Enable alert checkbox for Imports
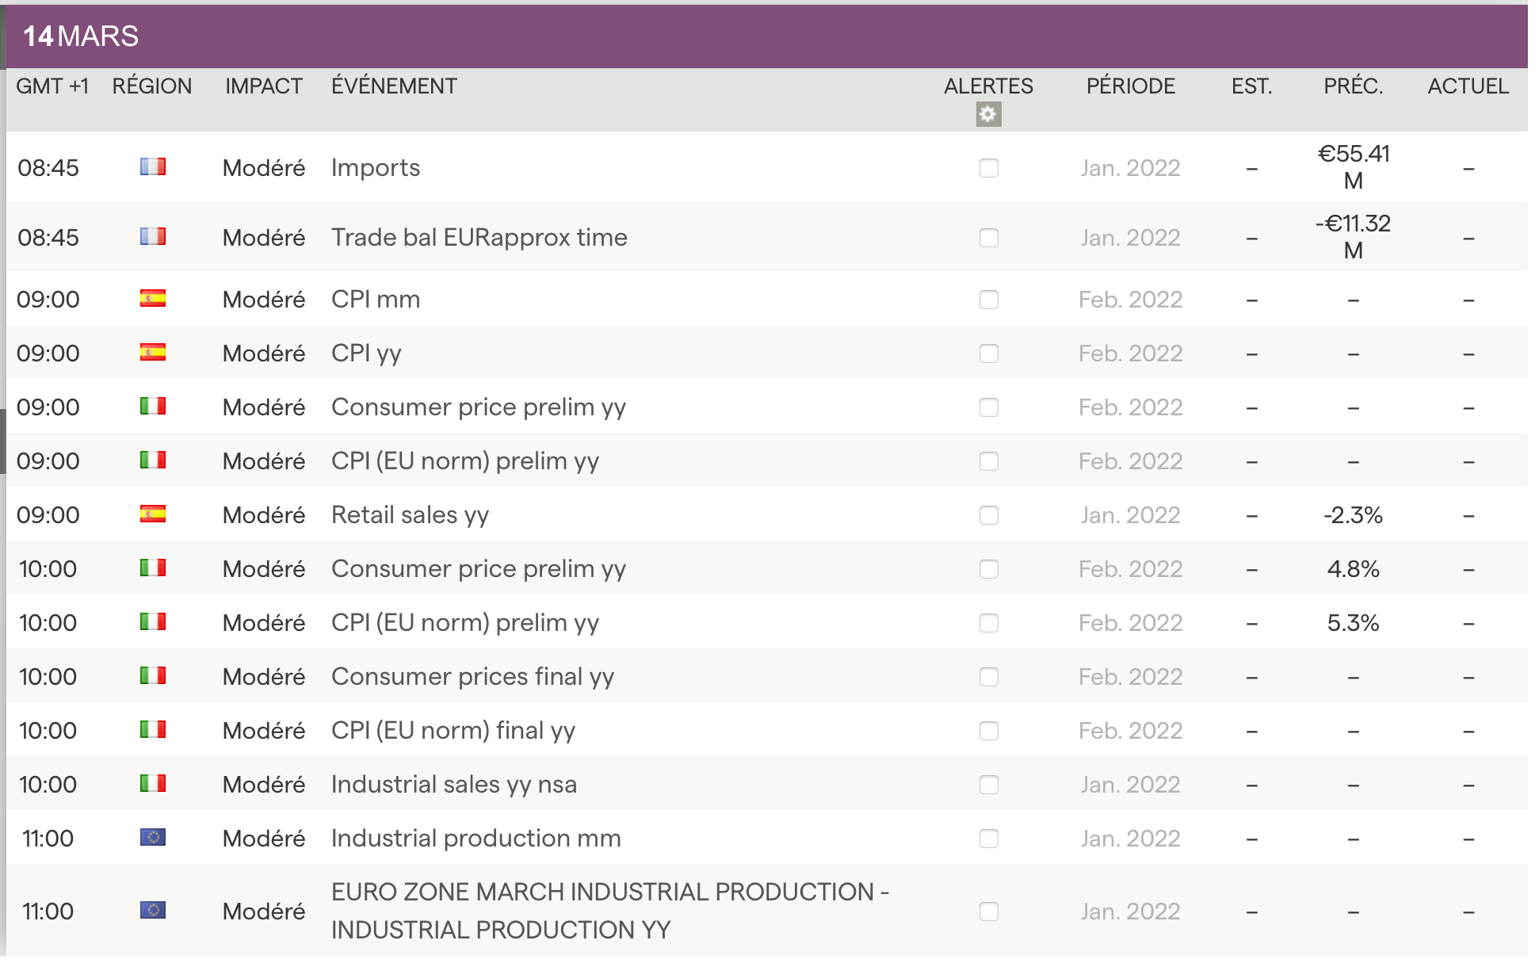1539x967 pixels. coord(988,168)
